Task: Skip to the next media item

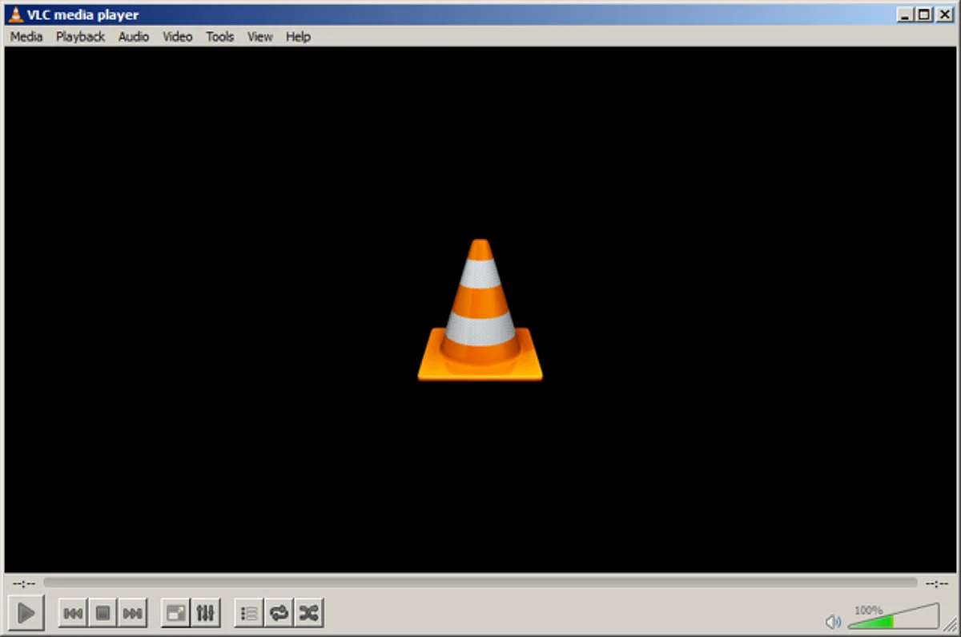Action: [132, 614]
